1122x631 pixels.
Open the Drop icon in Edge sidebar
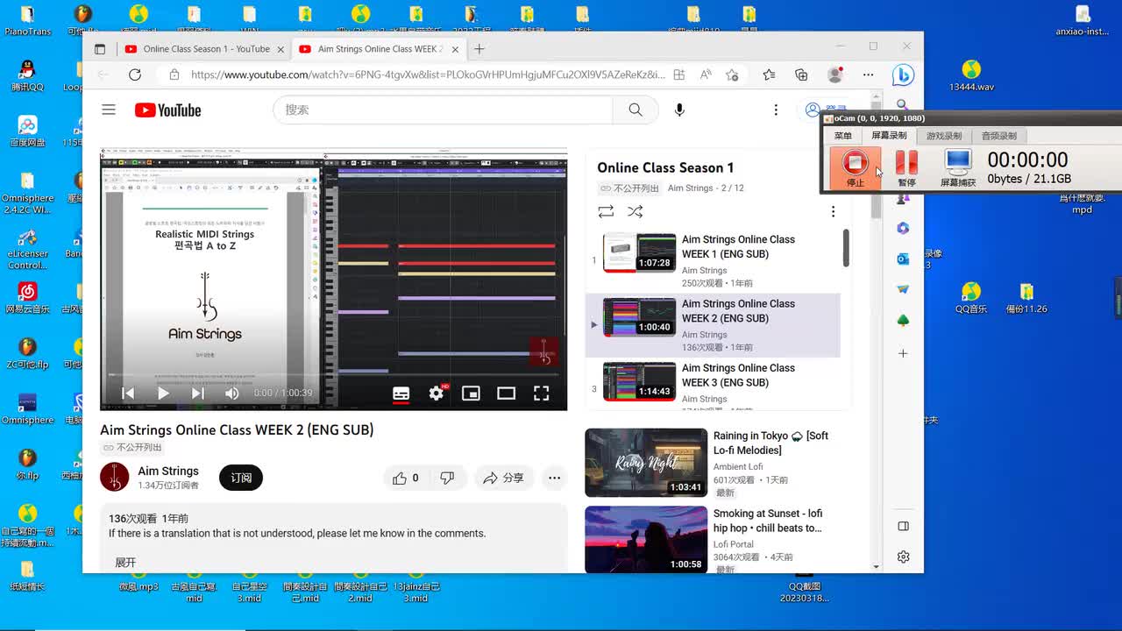903,289
